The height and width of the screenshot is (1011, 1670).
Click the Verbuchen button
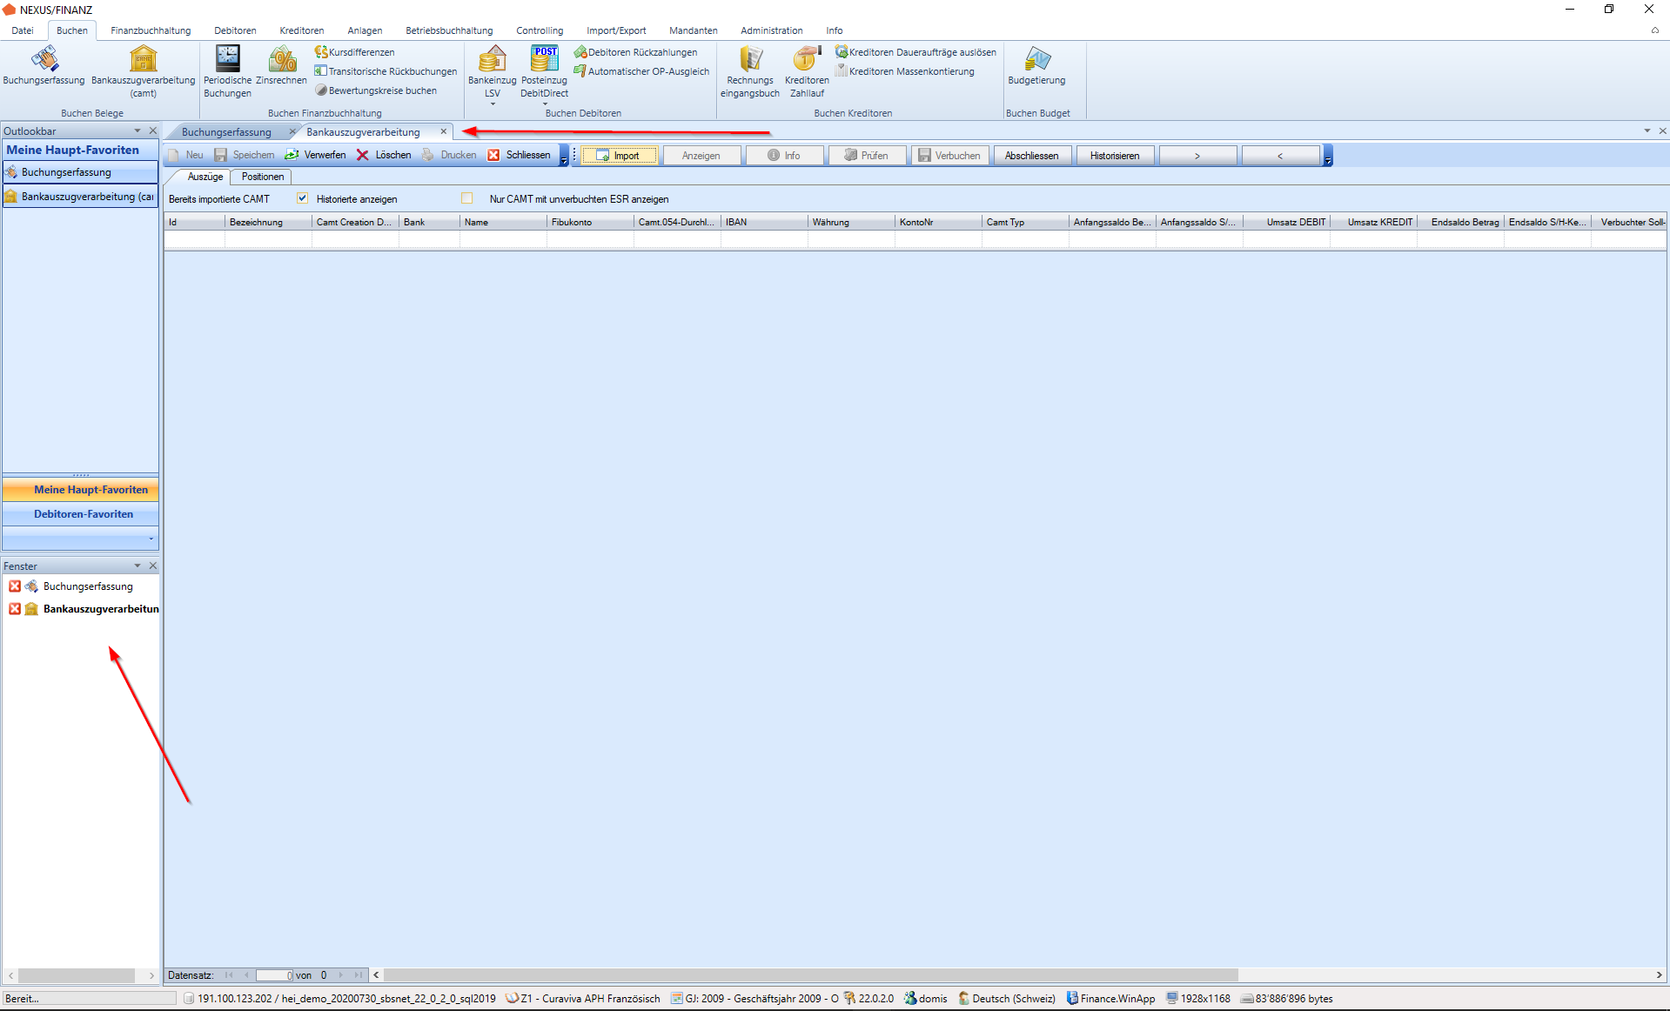tap(949, 156)
